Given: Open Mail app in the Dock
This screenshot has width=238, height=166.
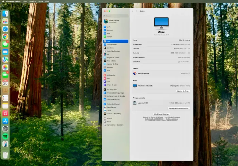Looking at the screenshot, I should coord(5,52).
